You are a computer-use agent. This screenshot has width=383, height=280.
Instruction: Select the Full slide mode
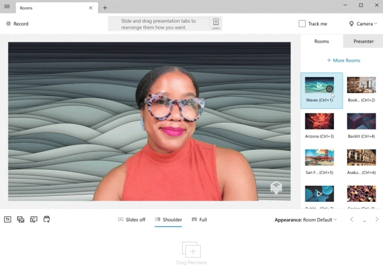[x=200, y=219]
